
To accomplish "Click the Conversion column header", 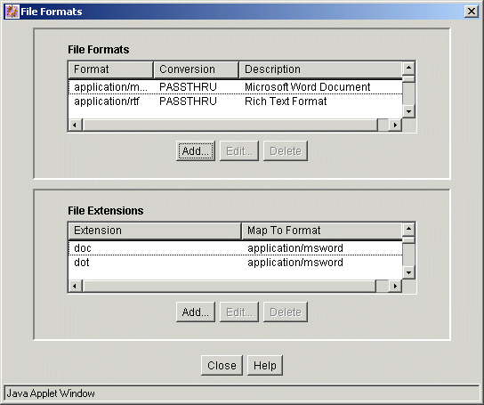I will coord(196,69).
